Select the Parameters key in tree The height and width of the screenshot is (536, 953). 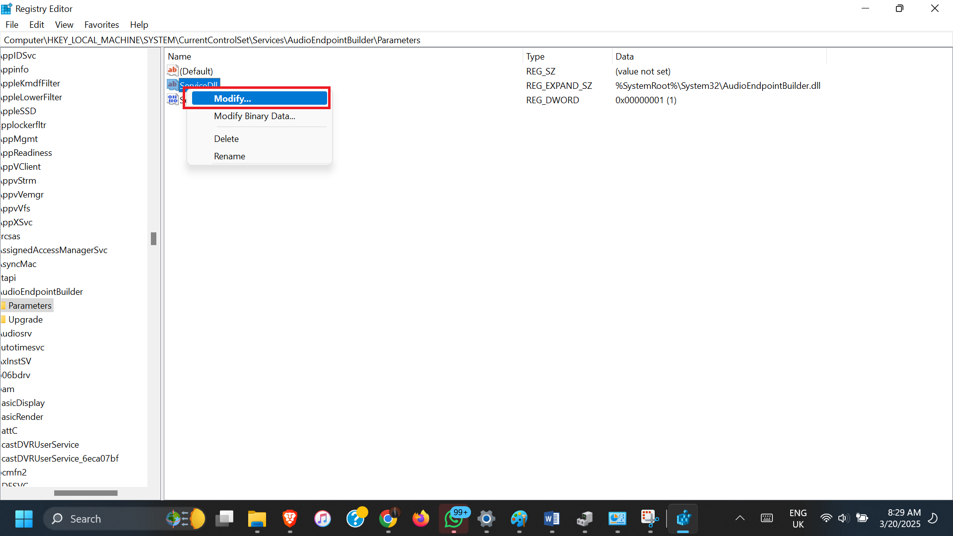tap(30, 306)
